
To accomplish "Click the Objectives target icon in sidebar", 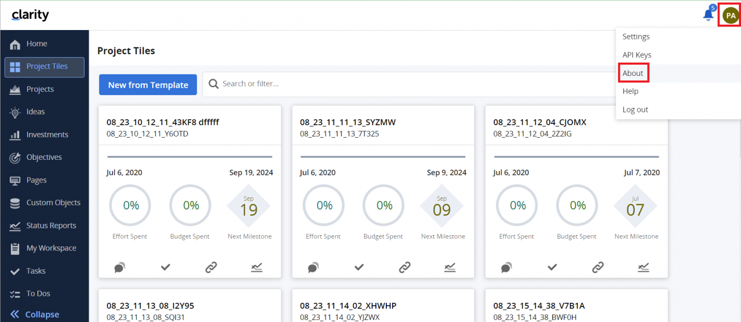I will pos(15,158).
